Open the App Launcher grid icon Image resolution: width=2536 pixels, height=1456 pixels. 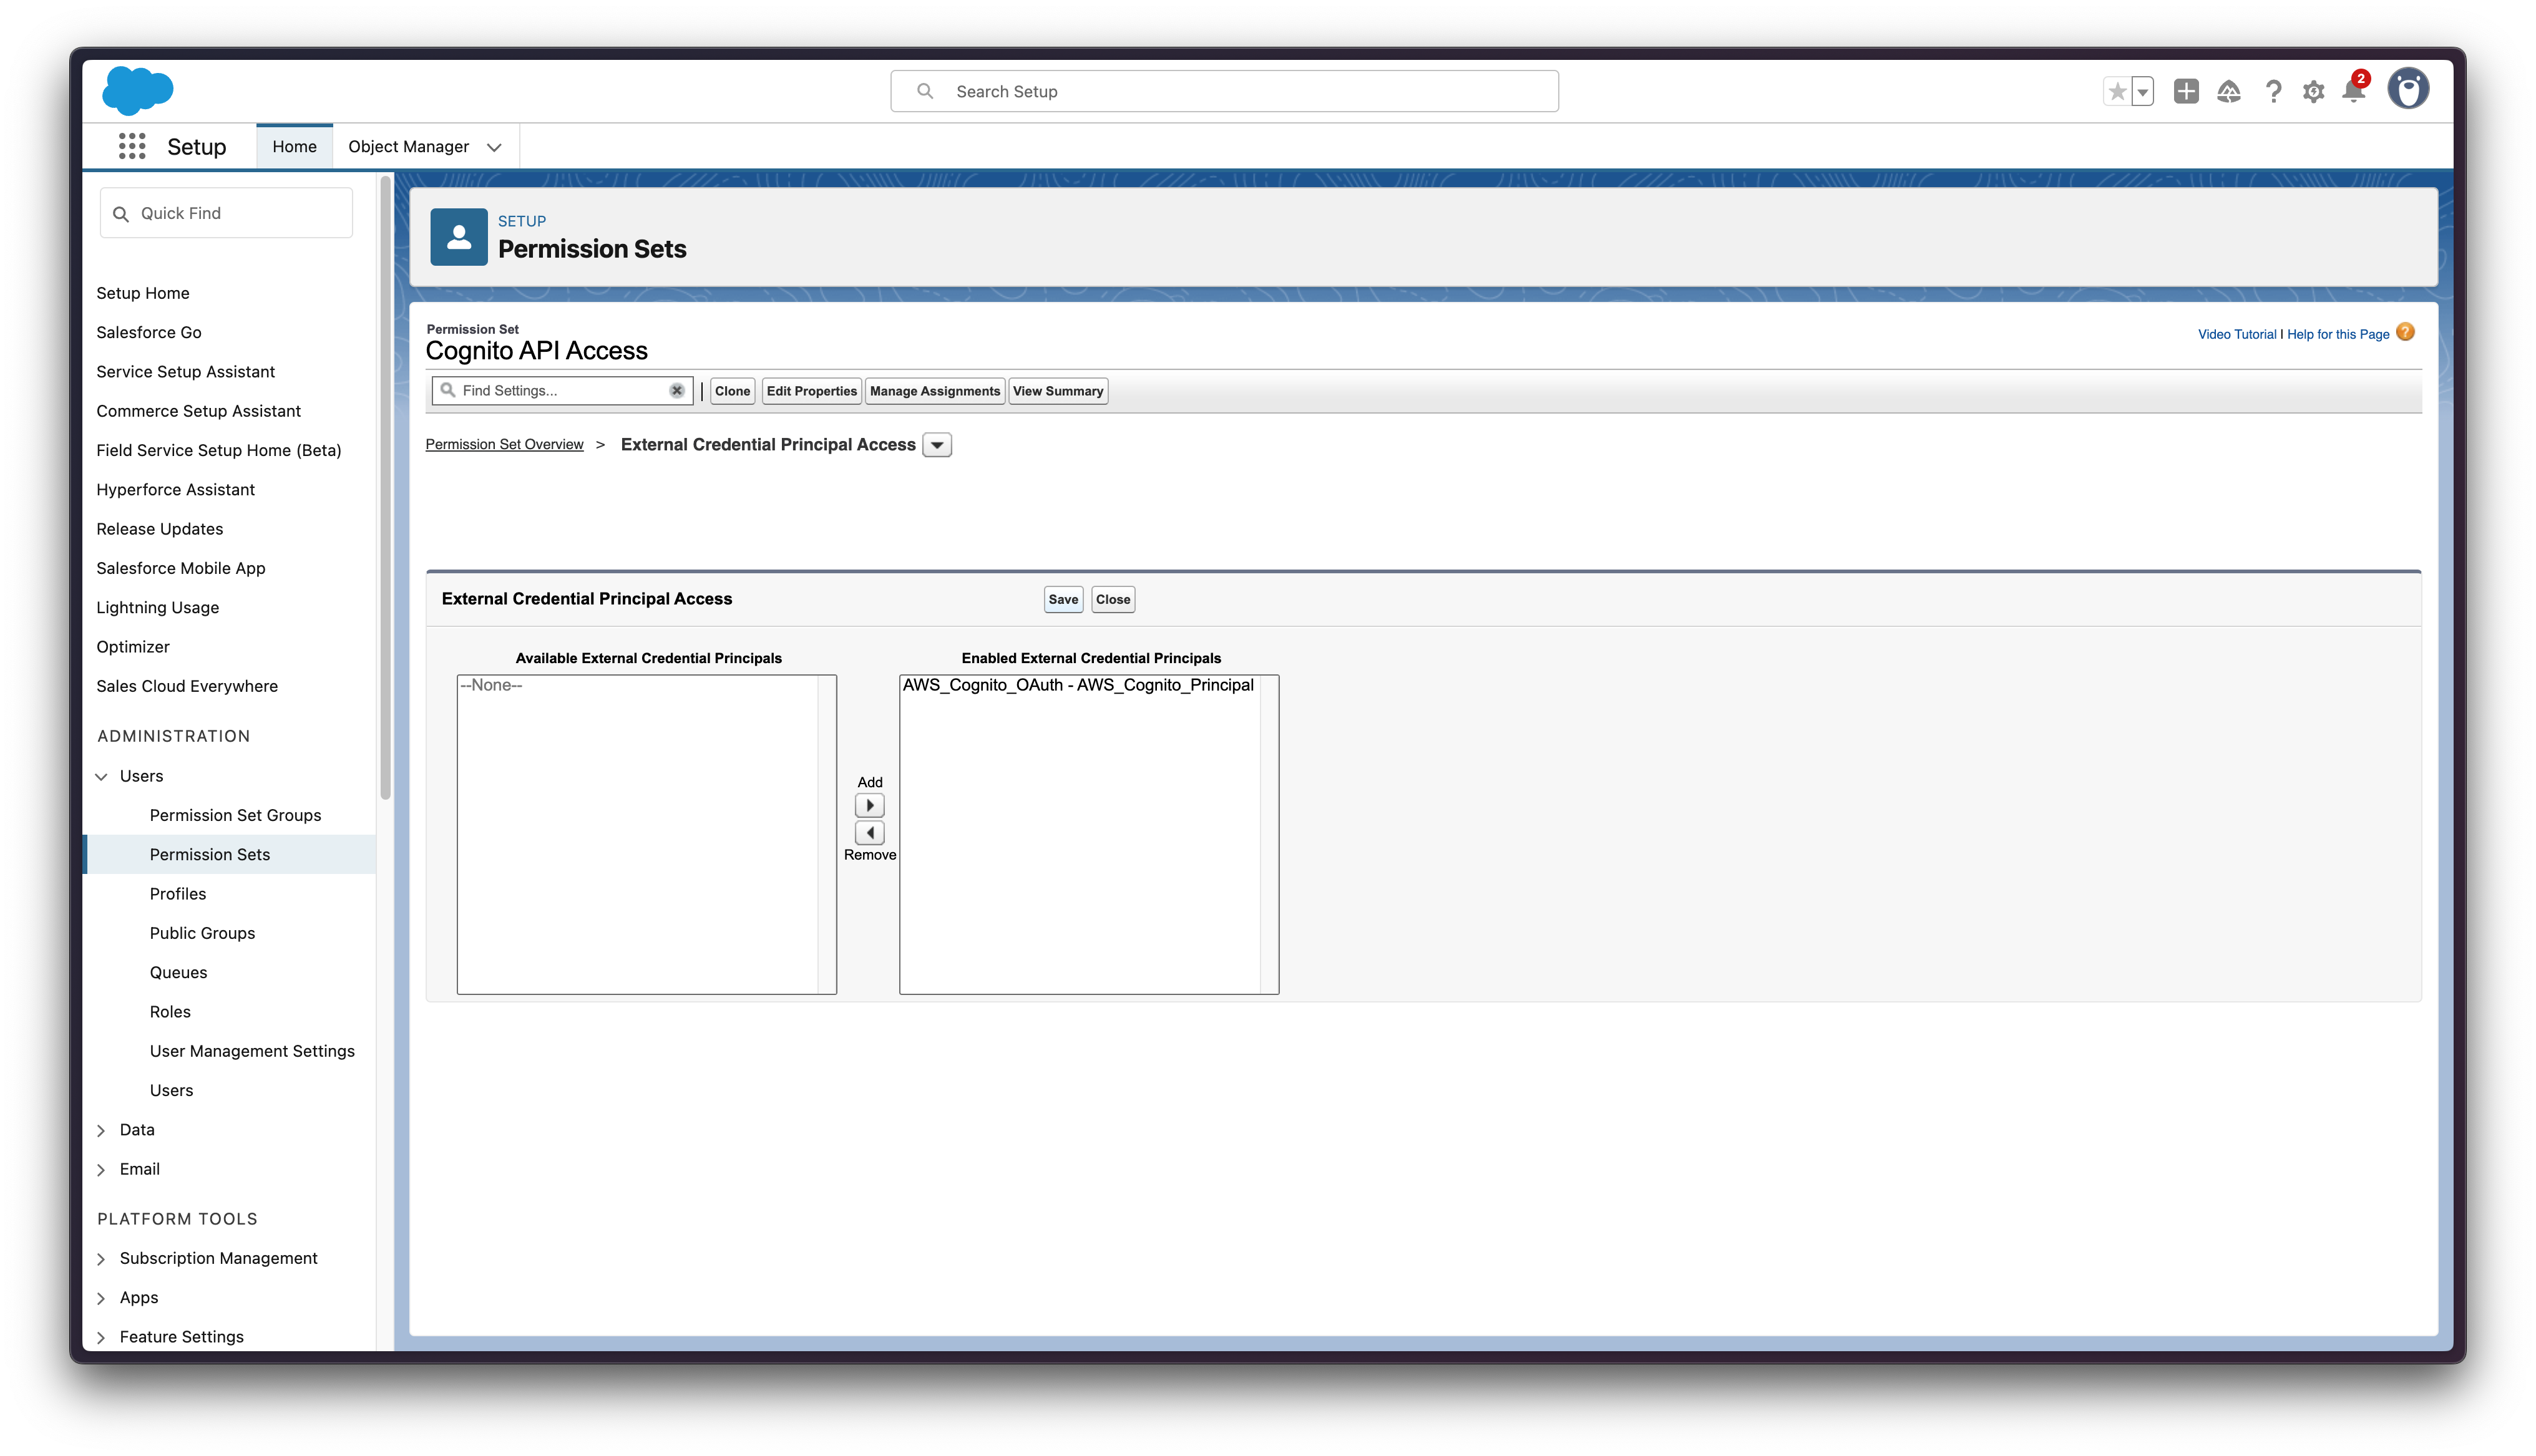[x=132, y=146]
